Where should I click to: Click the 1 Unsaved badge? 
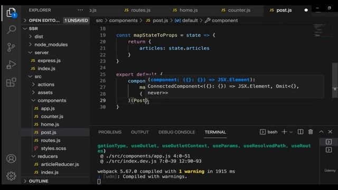click(x=76, y=21)
